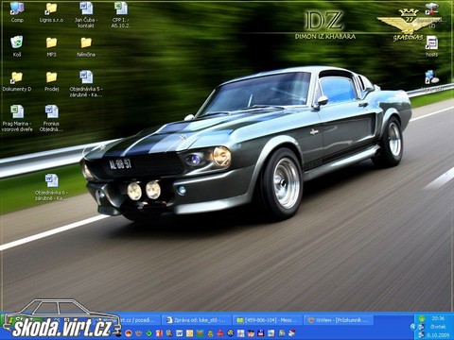Open the Němčina folder
The height and width of the screenshot is (340, 454).
pyautogui.click(x=86, y=46)
